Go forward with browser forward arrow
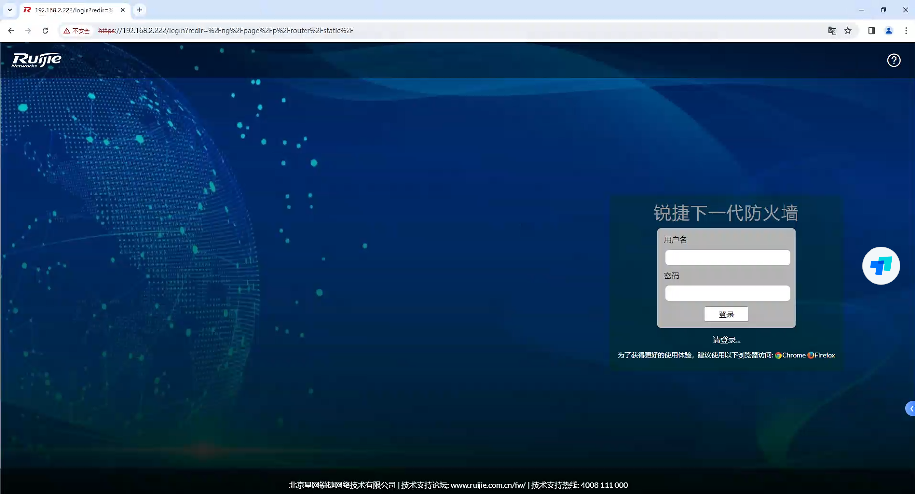The width and height of the screenshot is (915, 494). (28, 31)
